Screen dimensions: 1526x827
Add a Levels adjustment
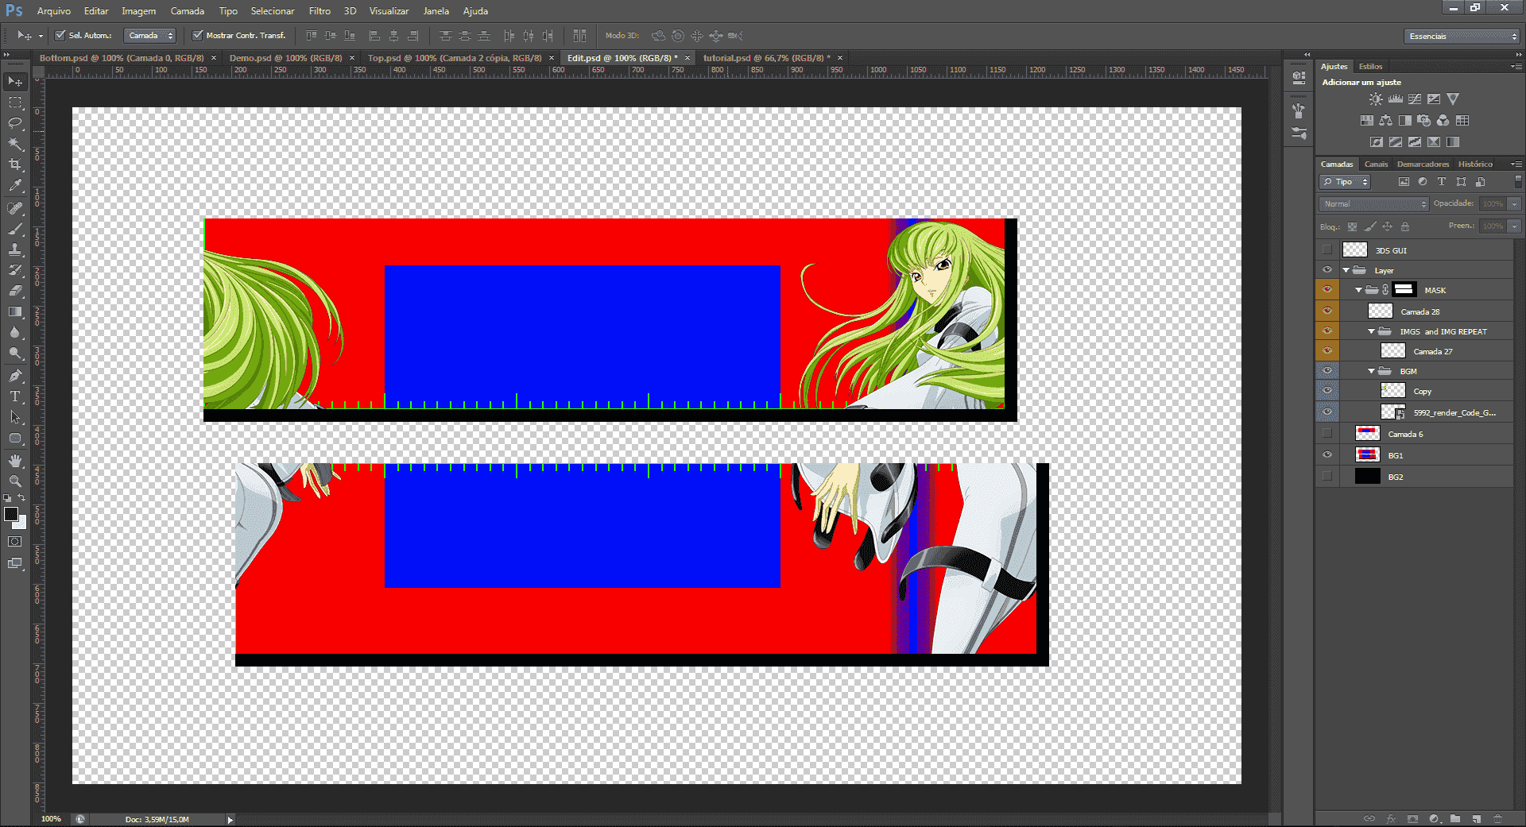tap(1396, 99)
